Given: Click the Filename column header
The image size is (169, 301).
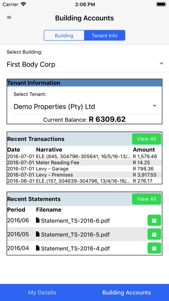Looking at the screenshot, I should pos(49,209).
